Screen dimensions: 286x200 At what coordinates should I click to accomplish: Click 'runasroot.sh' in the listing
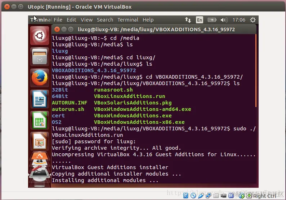[x=113, y=90]
